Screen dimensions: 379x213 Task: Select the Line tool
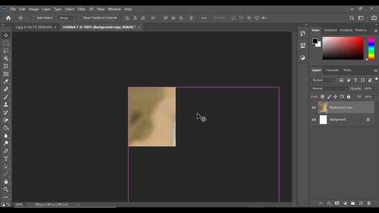6,174
